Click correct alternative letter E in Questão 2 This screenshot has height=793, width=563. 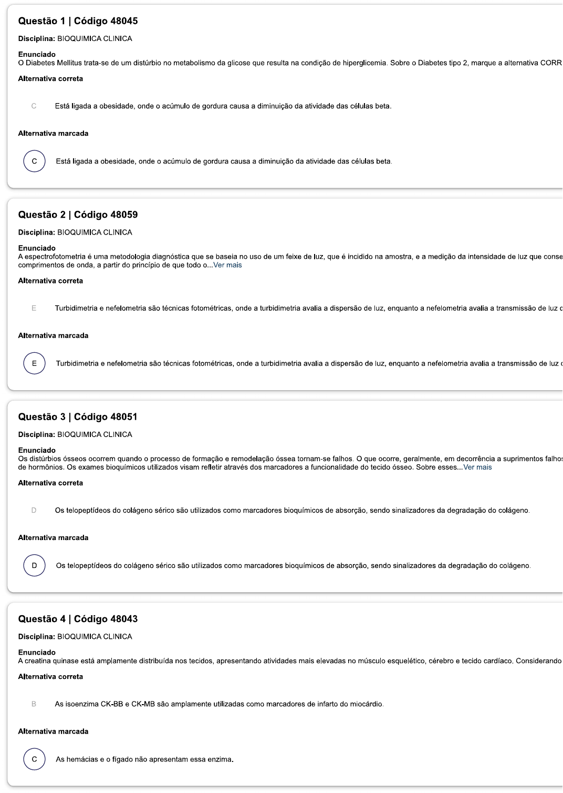click(x=34, y=308)
